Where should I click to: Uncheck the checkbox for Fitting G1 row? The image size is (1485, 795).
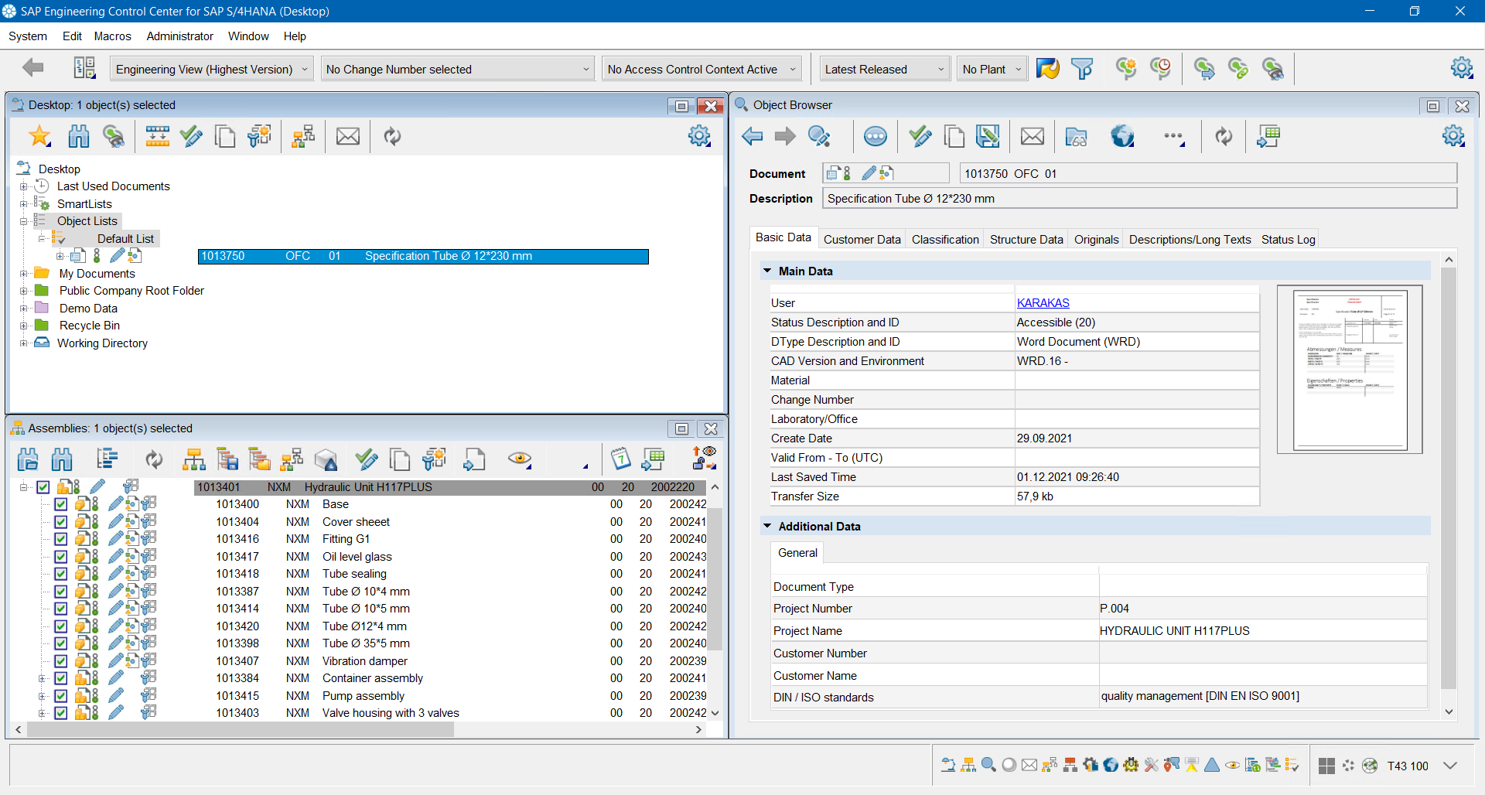coord(61,539)
